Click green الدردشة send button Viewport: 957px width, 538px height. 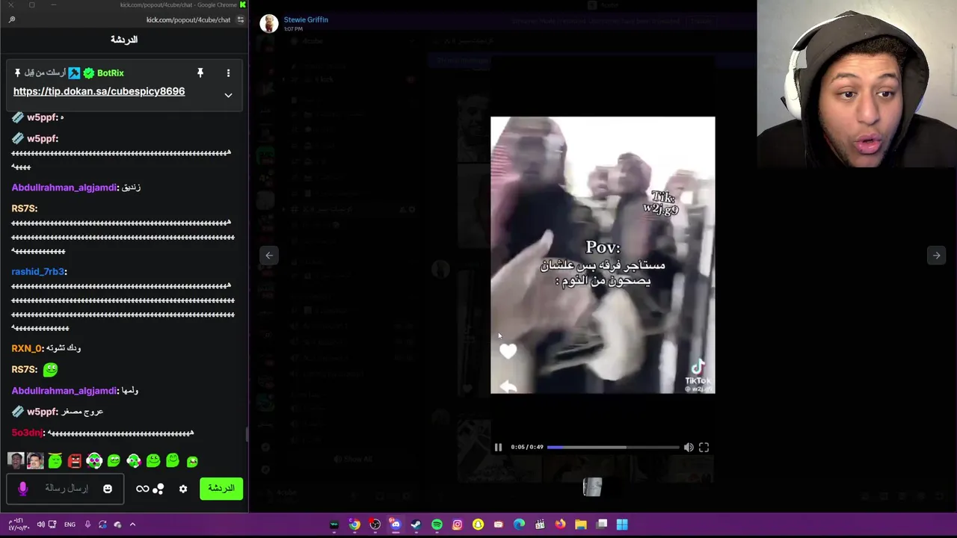[x=221, y=489]
